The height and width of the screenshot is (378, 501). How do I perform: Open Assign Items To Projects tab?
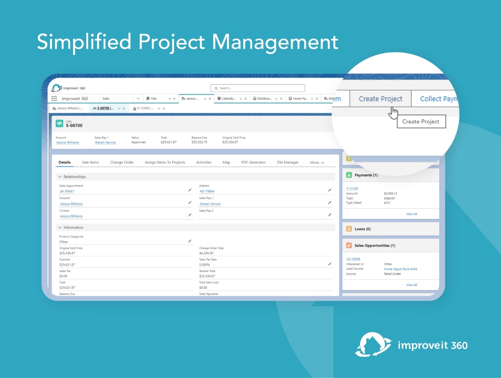click(165, 162)
